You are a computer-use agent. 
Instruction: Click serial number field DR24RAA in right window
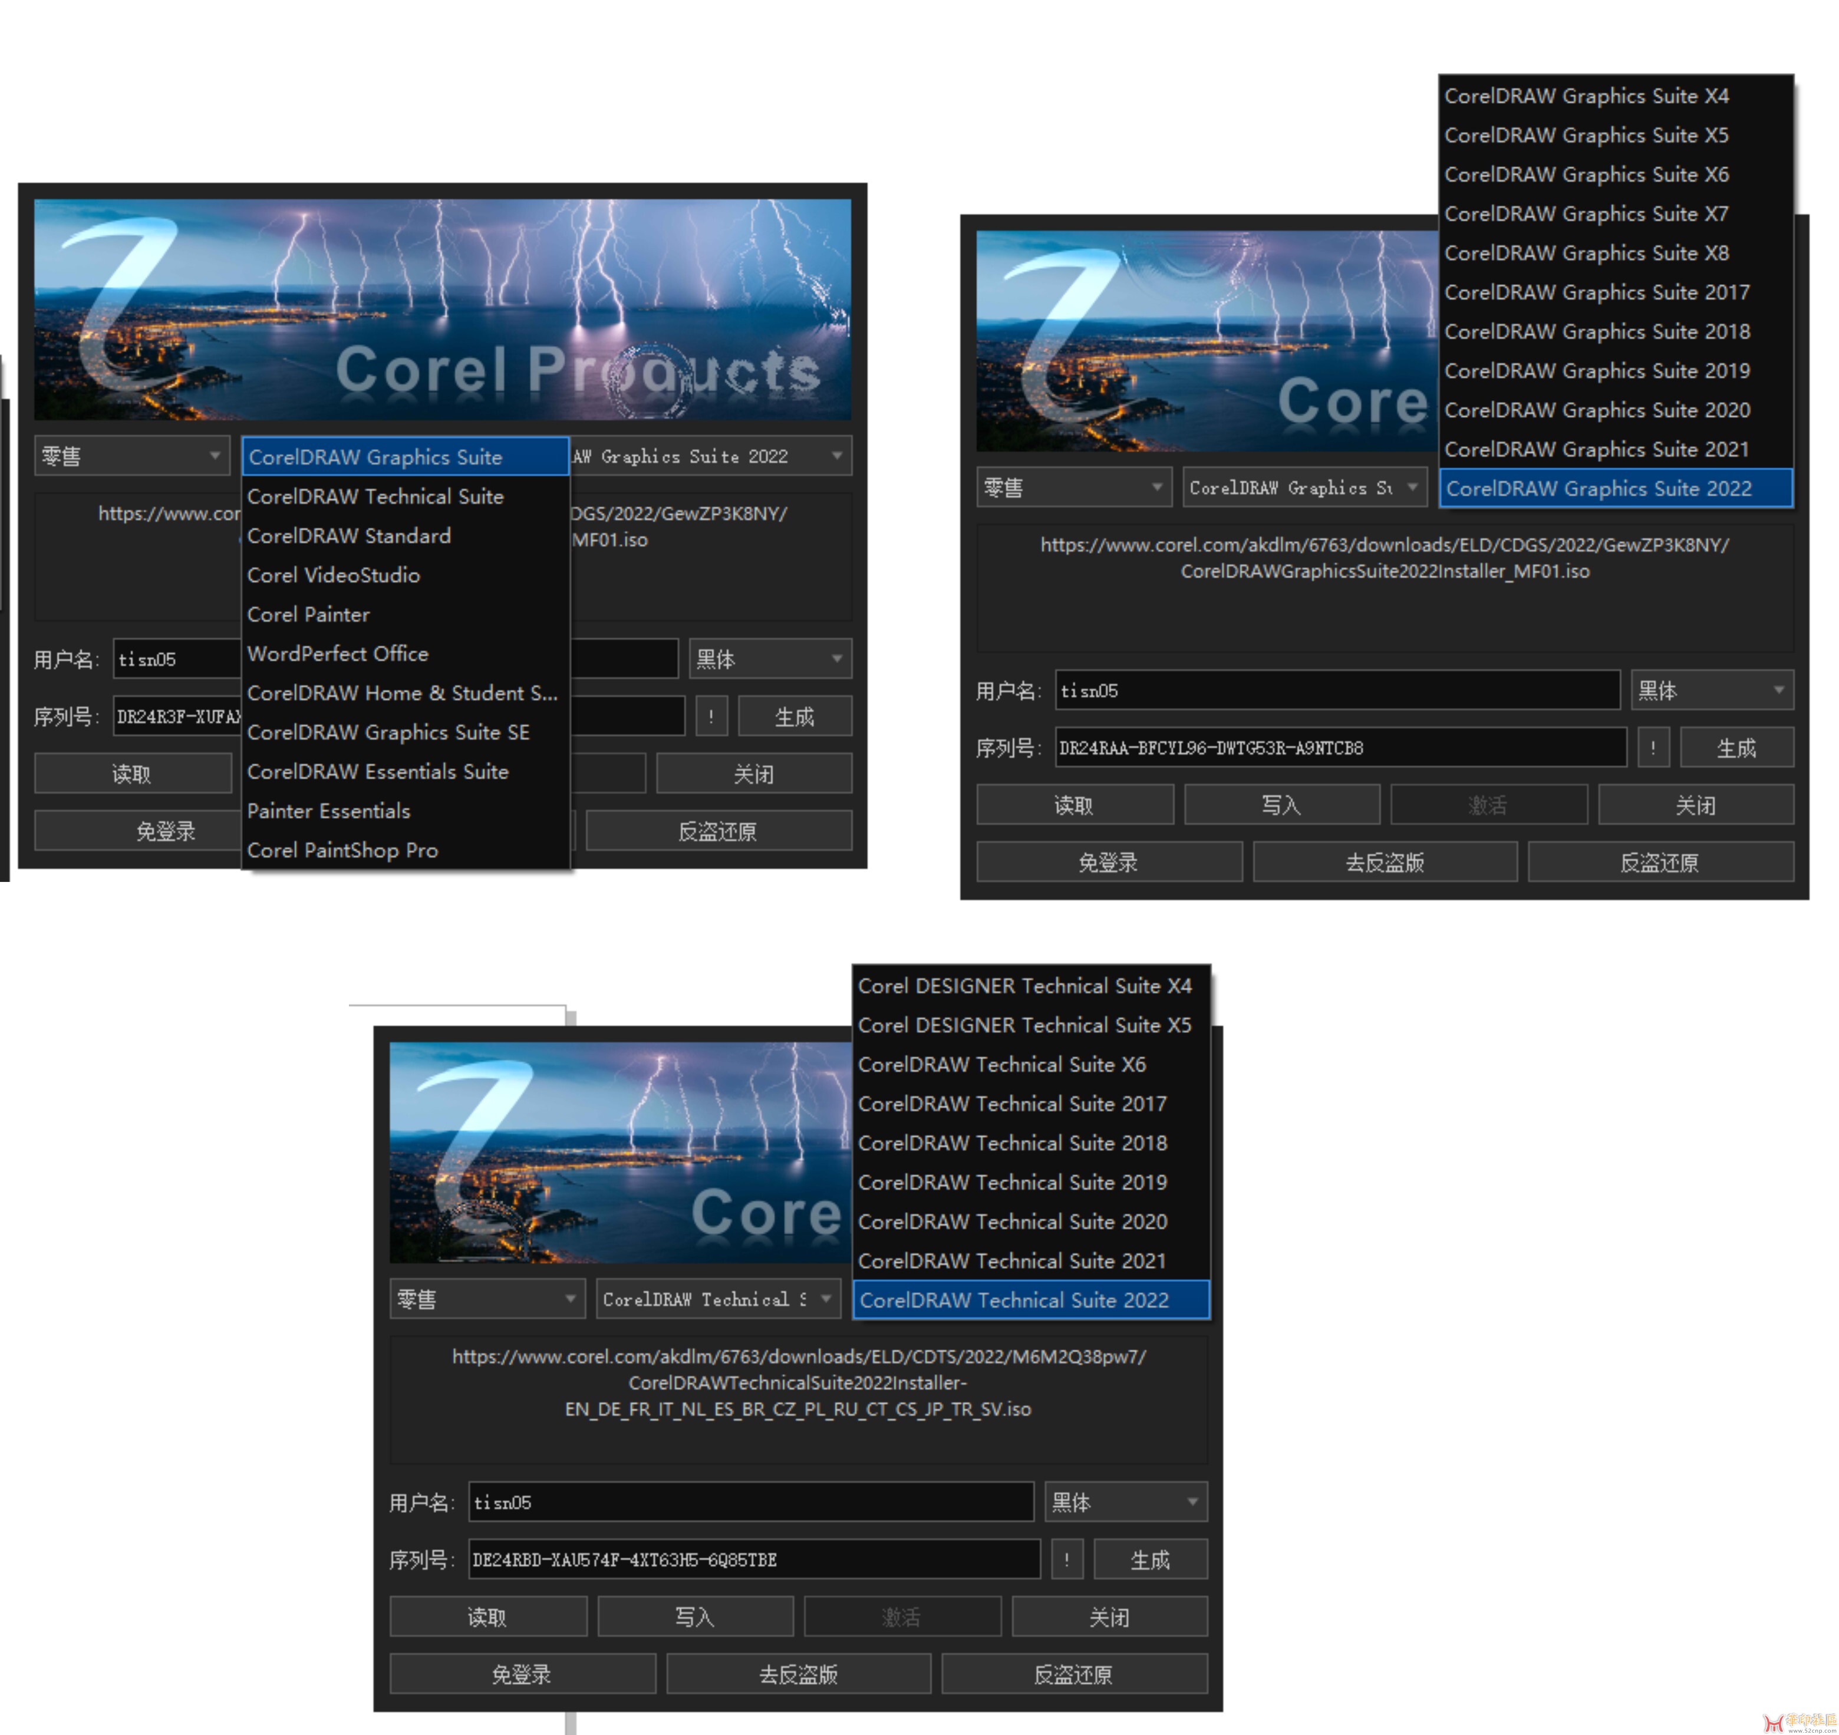1340,748
